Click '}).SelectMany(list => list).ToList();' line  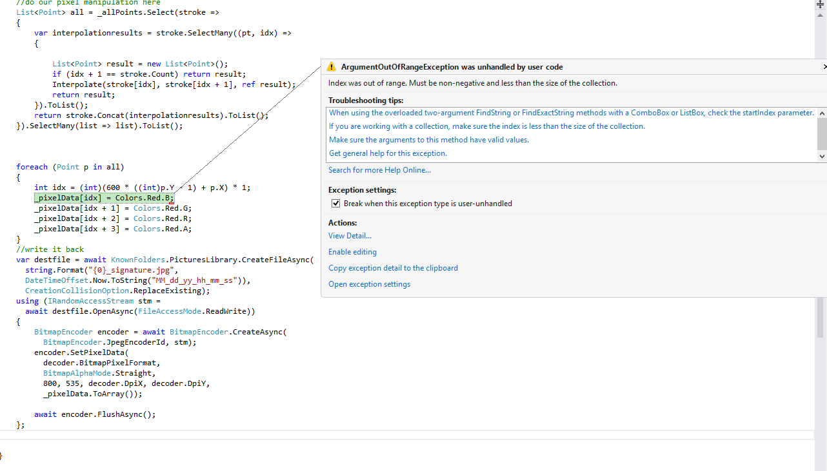99,126
